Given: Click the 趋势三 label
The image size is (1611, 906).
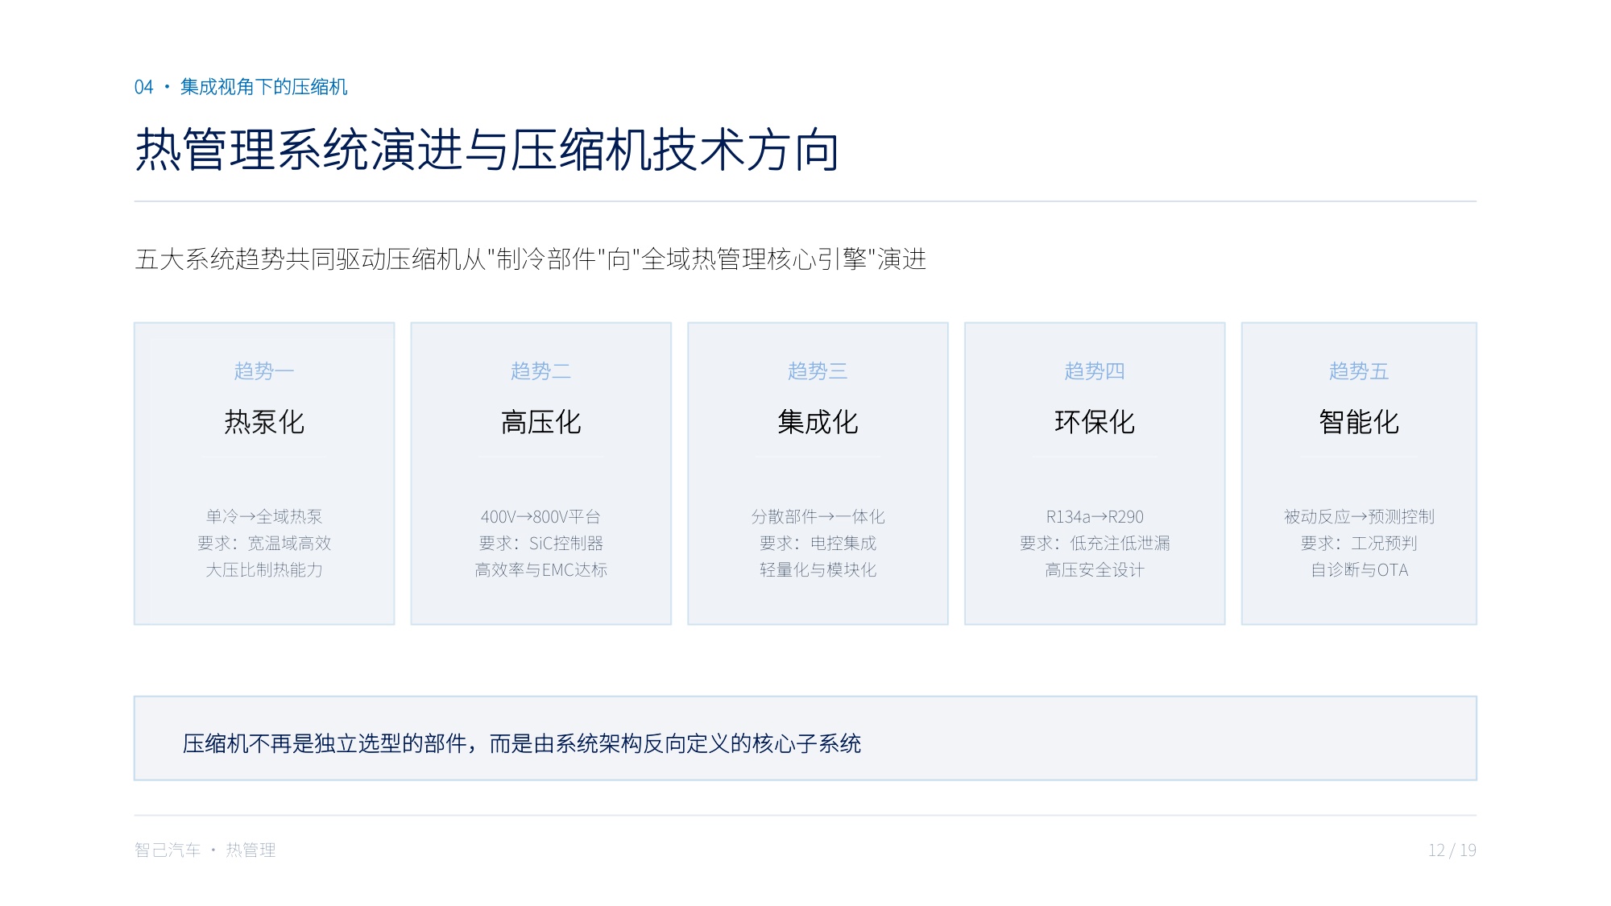Looking at the screenshot, I should click(818, 371).
